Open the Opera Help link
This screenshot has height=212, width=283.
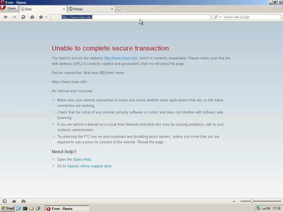[82, 159]
